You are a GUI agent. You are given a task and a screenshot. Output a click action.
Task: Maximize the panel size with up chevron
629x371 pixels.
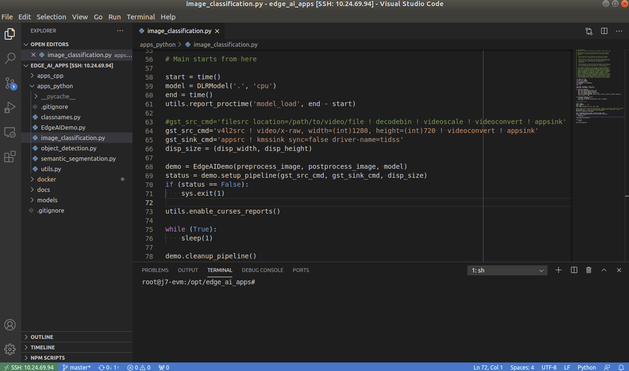point(604,270)
